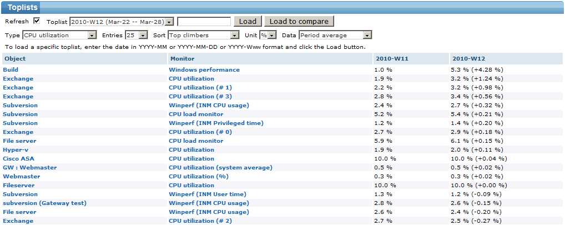Image resolution: width=565 pixels, height=225 pixels.
Task: Open the Windows performance monitor link
Action: click(x=204, y=69)
